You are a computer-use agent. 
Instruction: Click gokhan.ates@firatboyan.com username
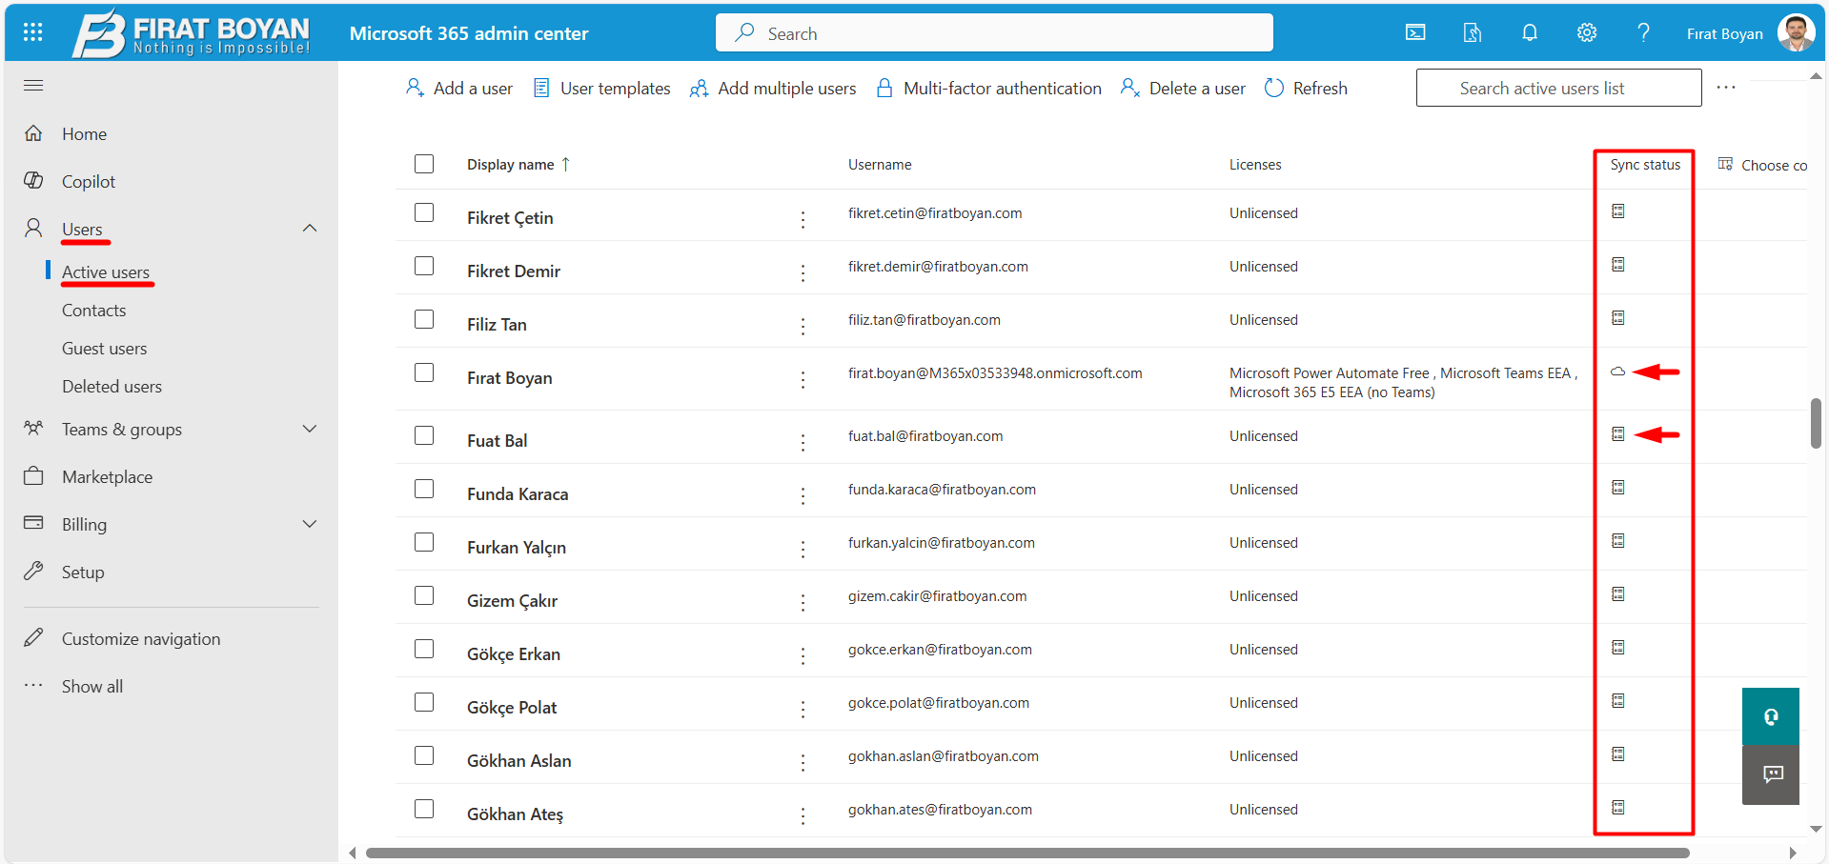[940, 810]
